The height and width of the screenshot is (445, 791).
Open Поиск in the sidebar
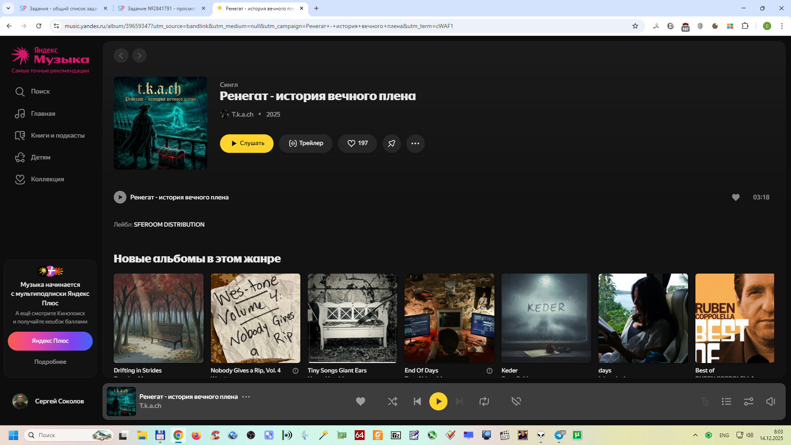point(40,91)
